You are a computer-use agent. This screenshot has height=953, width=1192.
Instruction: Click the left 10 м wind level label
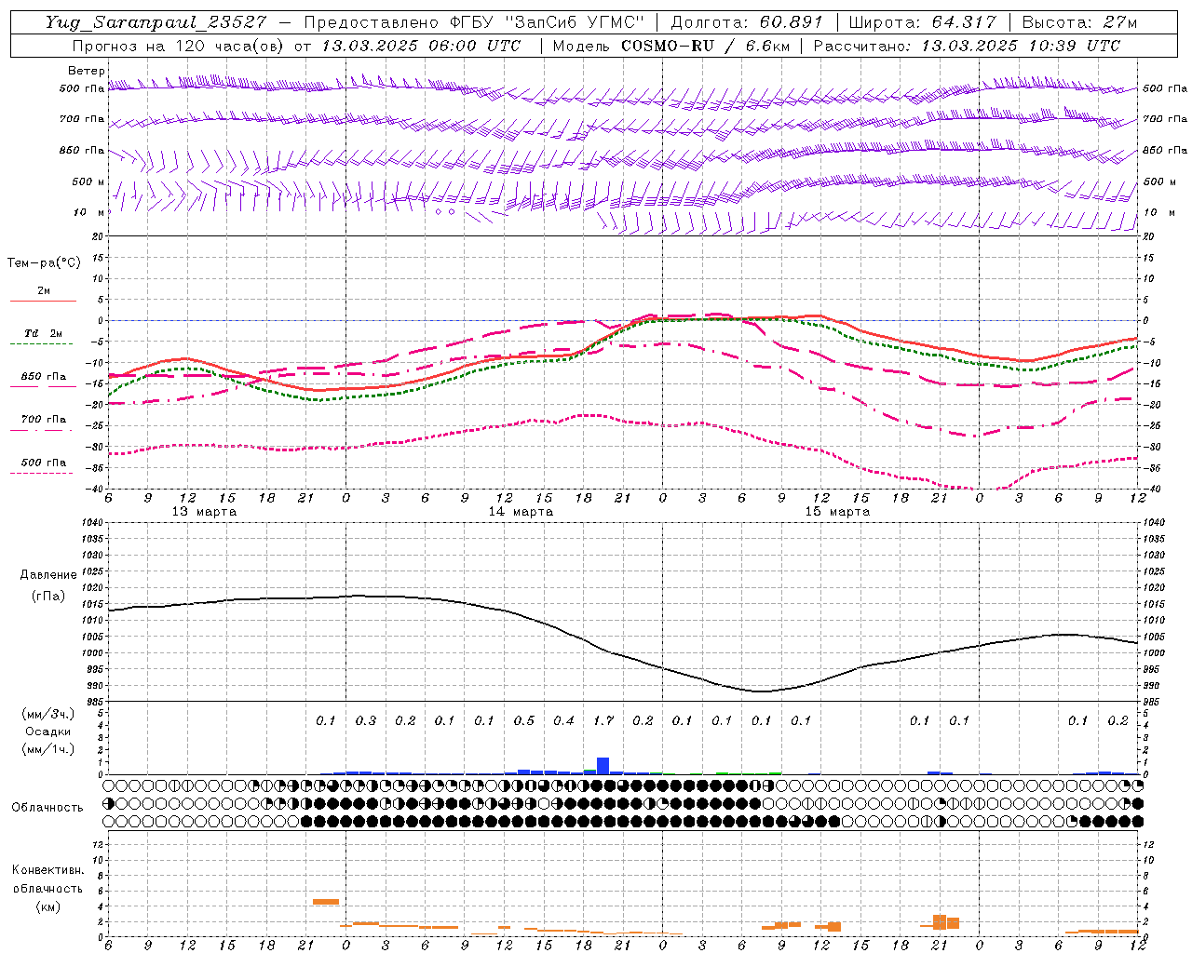(88, 212)
